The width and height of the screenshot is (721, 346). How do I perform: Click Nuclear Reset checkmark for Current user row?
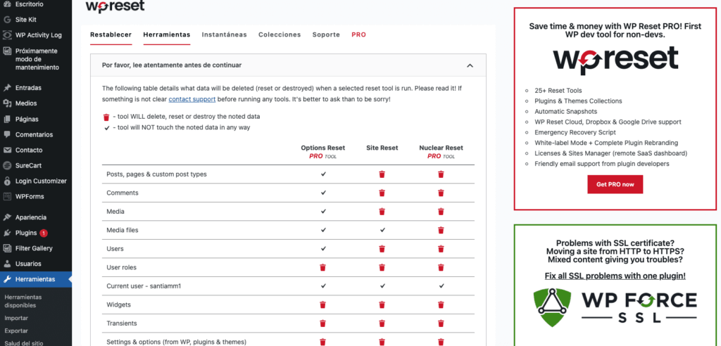[x=441, y=286]
